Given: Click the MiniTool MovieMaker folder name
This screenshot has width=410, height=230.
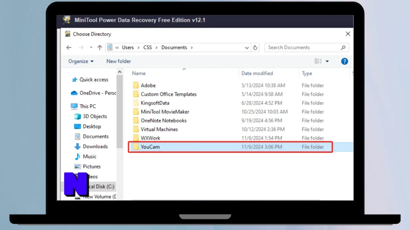Looking at the screenshot, I should pyautogui.click(x=165, y=112).
